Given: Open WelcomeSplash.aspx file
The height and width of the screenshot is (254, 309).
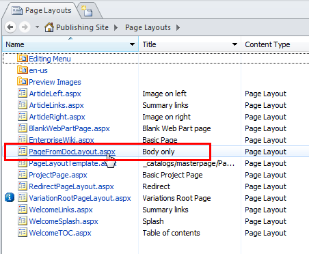Looking at the screenshot, I should click(x=64, y=221).
